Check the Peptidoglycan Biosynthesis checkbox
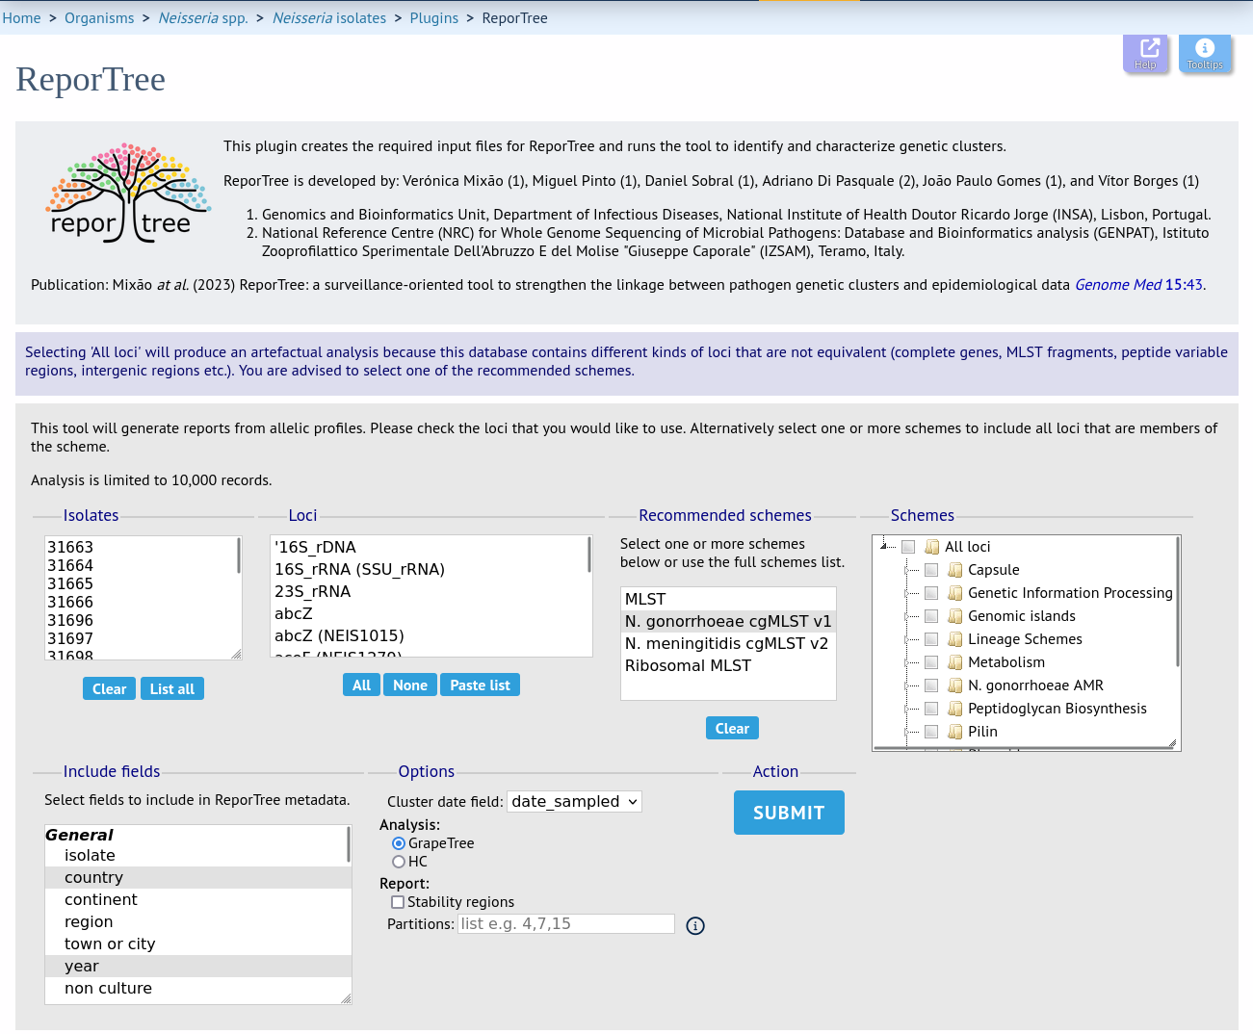The image size is (1253, 1034). [931, 709]
